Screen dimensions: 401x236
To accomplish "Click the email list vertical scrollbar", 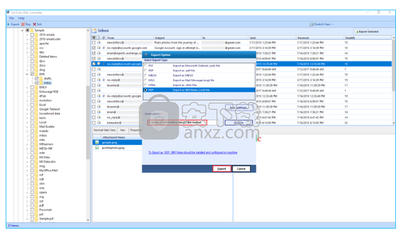I will coord(394,80).
